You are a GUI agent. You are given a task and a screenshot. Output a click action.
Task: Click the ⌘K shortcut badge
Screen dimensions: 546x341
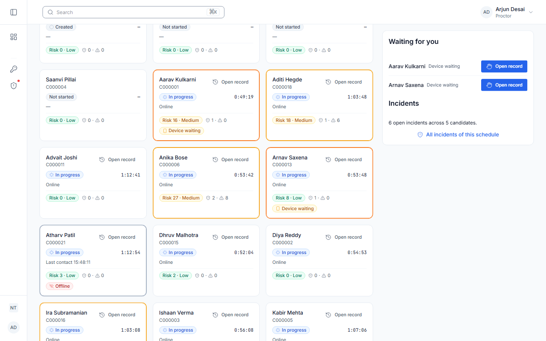coord(213,12)
